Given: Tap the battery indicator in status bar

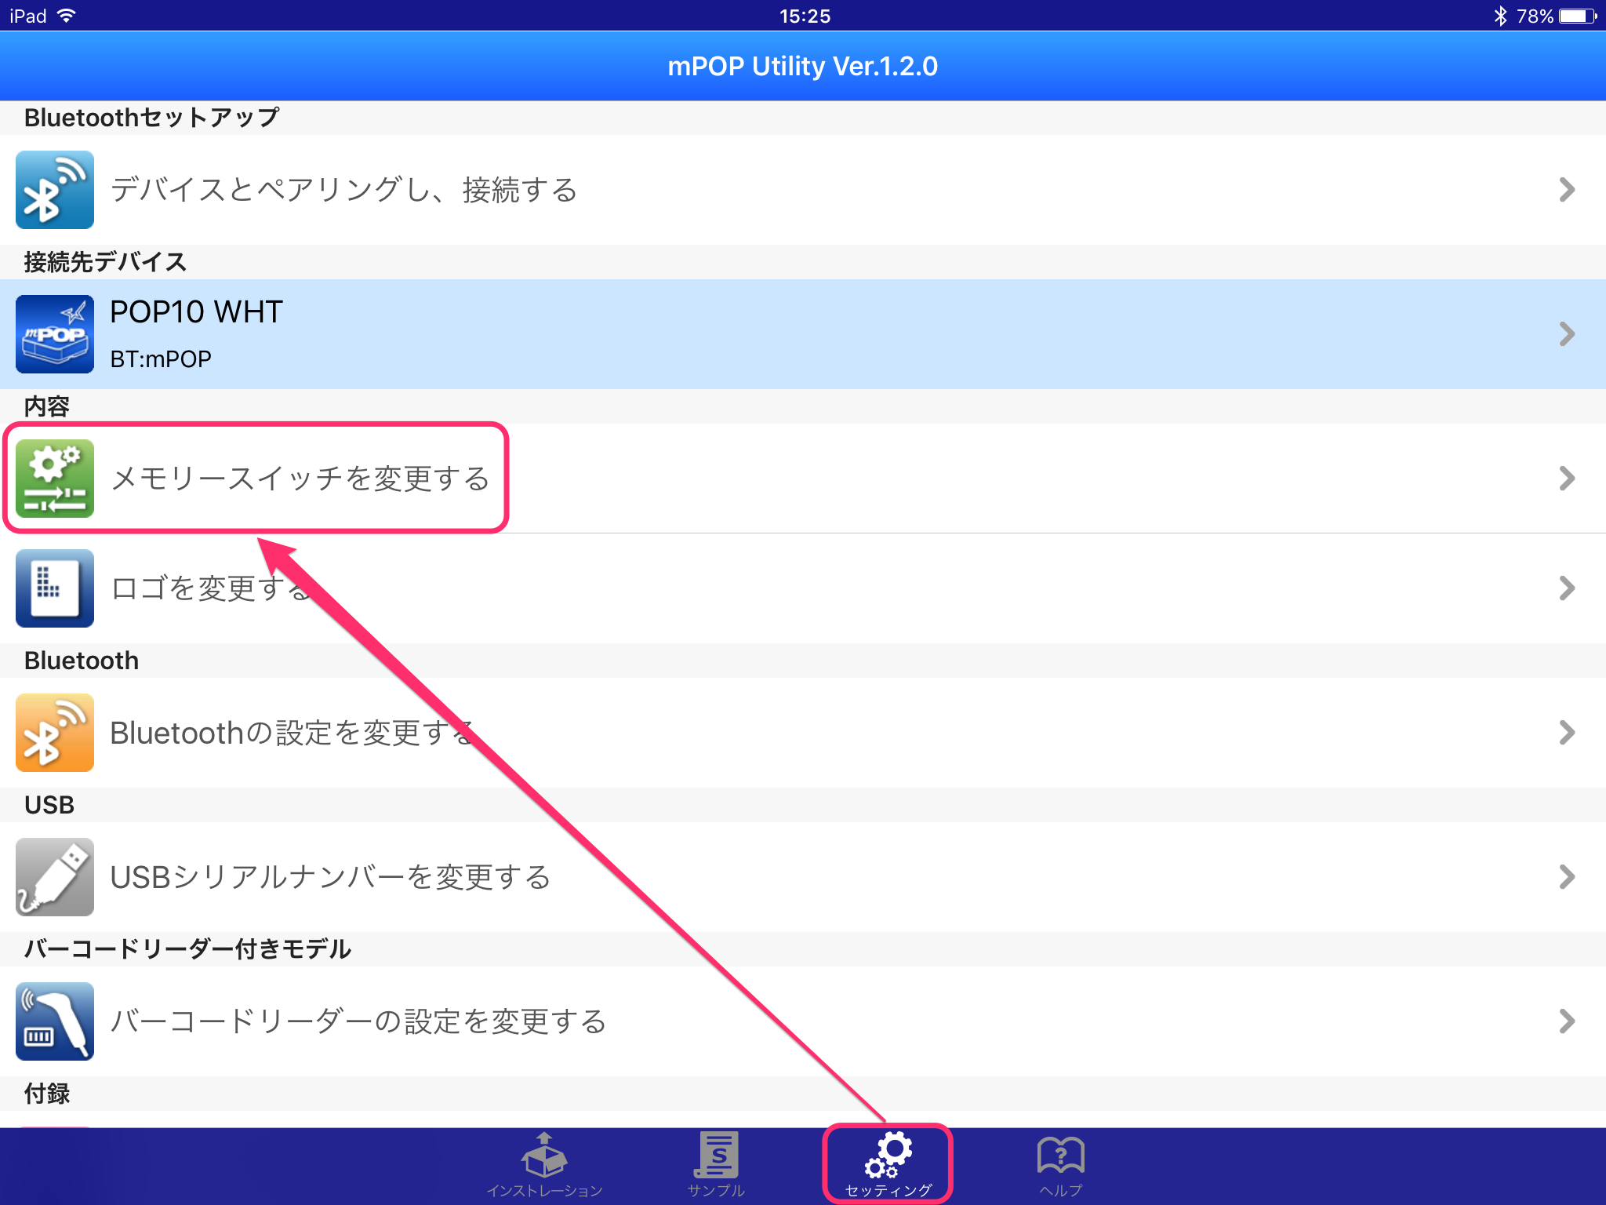Looking at the screenshot, I should pyautogui.click(x=1577, y=16).
